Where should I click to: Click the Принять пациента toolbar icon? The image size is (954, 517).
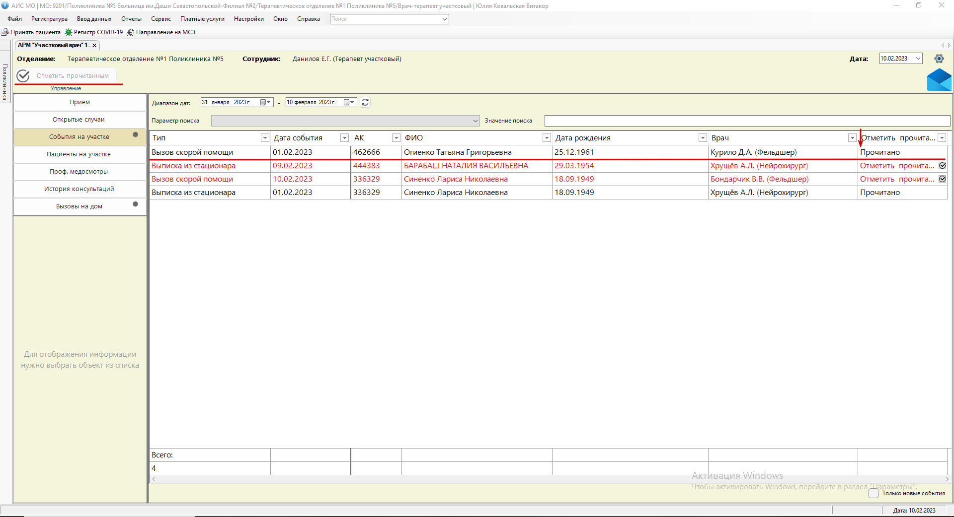click(x=5, y=32)
